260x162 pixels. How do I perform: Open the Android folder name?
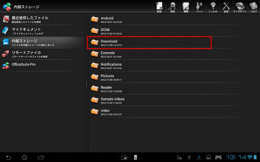point(107,18)
